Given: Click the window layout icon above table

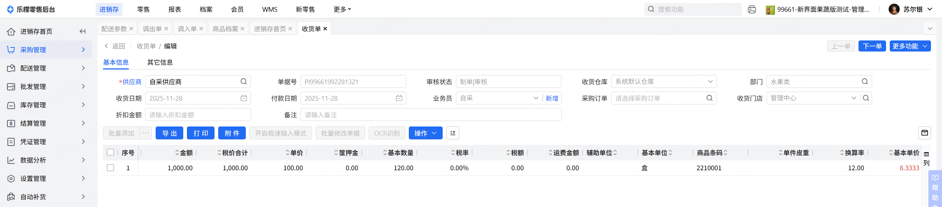Looking at the screenshot, I should 924,133.
